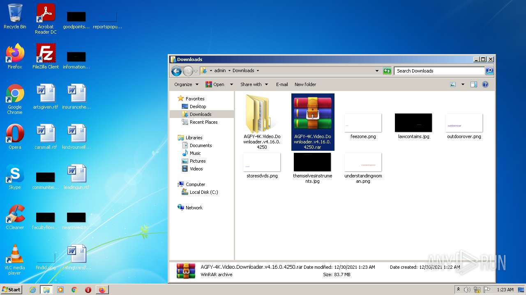The image size is (526, 295).
Task: Select Computer in navigation pane
Action: click(195, 184)
